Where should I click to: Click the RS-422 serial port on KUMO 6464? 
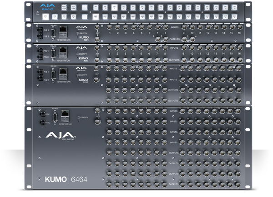click(x=55, y=117)
